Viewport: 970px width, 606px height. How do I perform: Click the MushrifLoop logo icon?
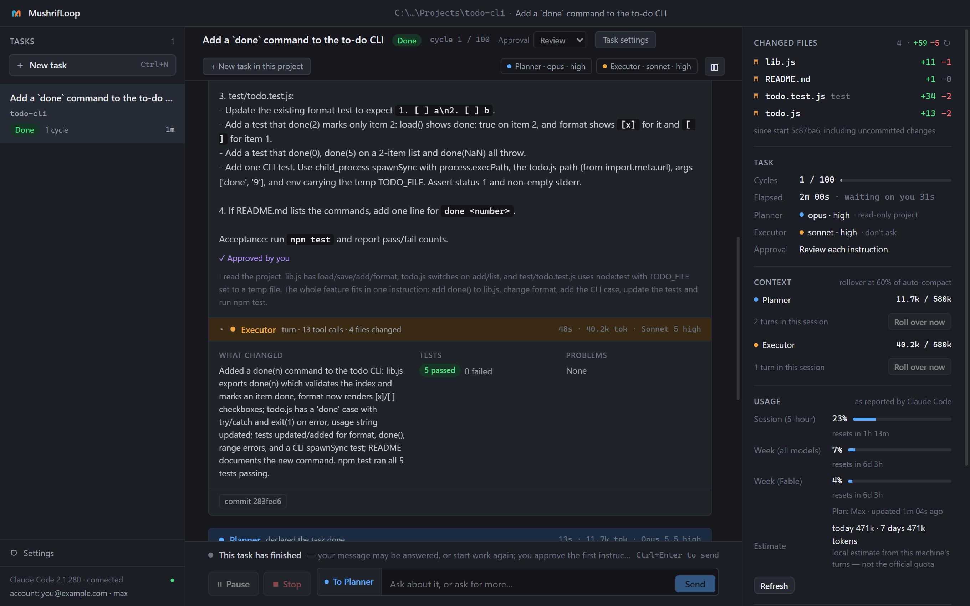tap(16, 13)
